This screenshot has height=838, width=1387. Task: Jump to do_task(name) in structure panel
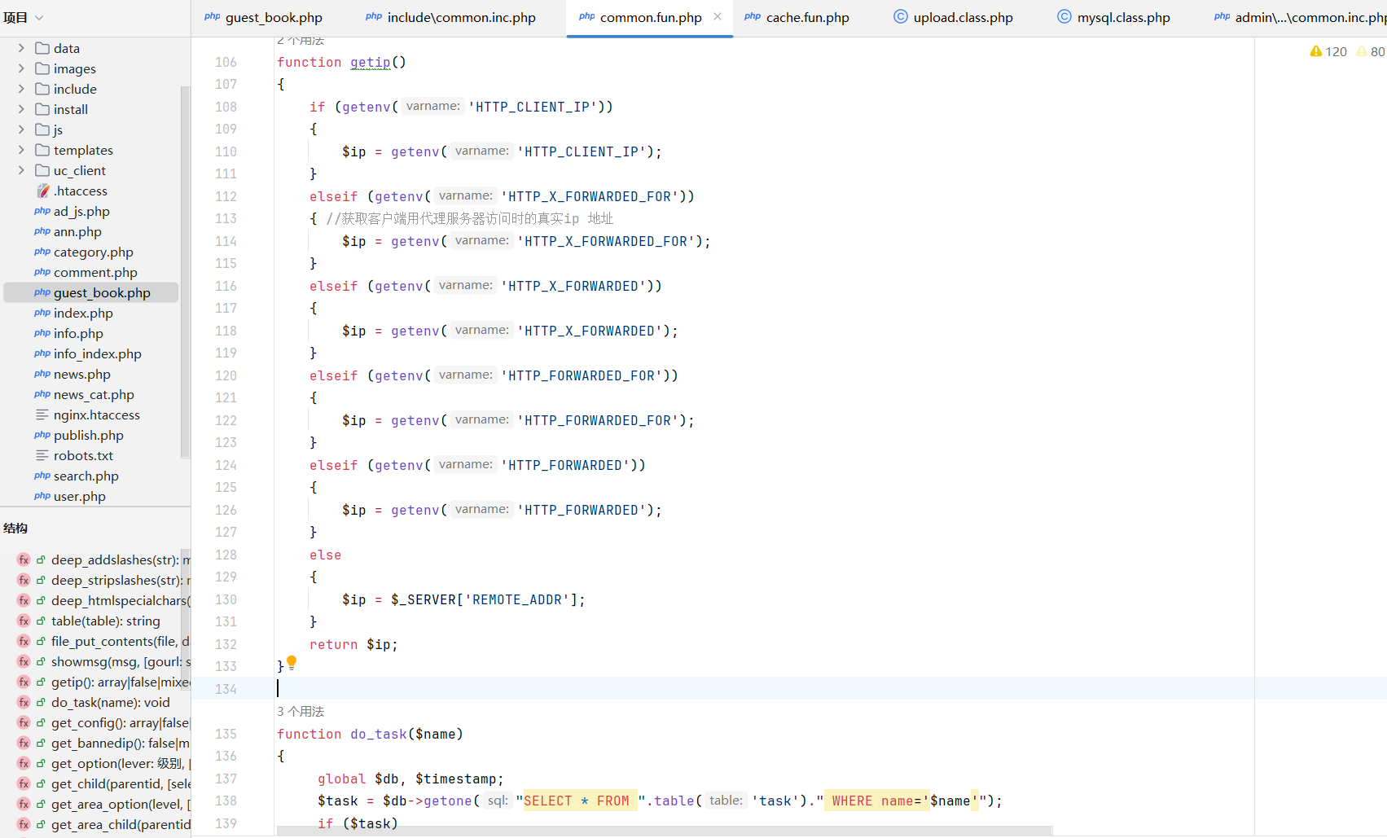(x=110, y=702)
